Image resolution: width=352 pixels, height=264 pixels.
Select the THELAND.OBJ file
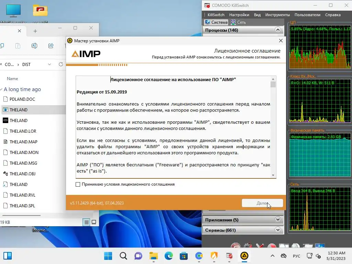[x=22, y=174]
